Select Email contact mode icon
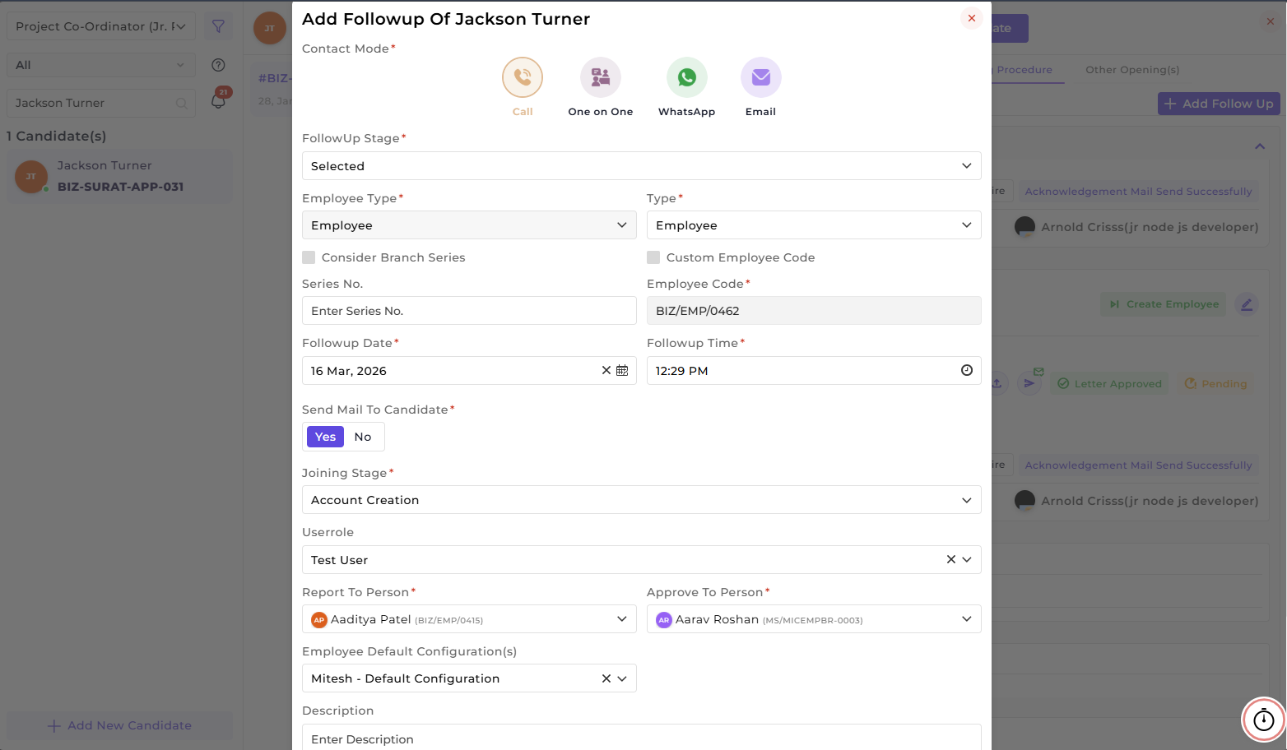Image resolution: width=1287 pixels, height=750 pixels. click(x=761, y=77)
